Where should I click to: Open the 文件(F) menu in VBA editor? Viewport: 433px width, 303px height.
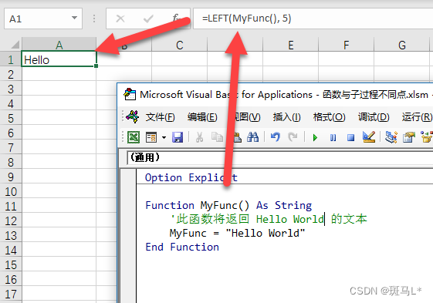(x=161, y=116)
